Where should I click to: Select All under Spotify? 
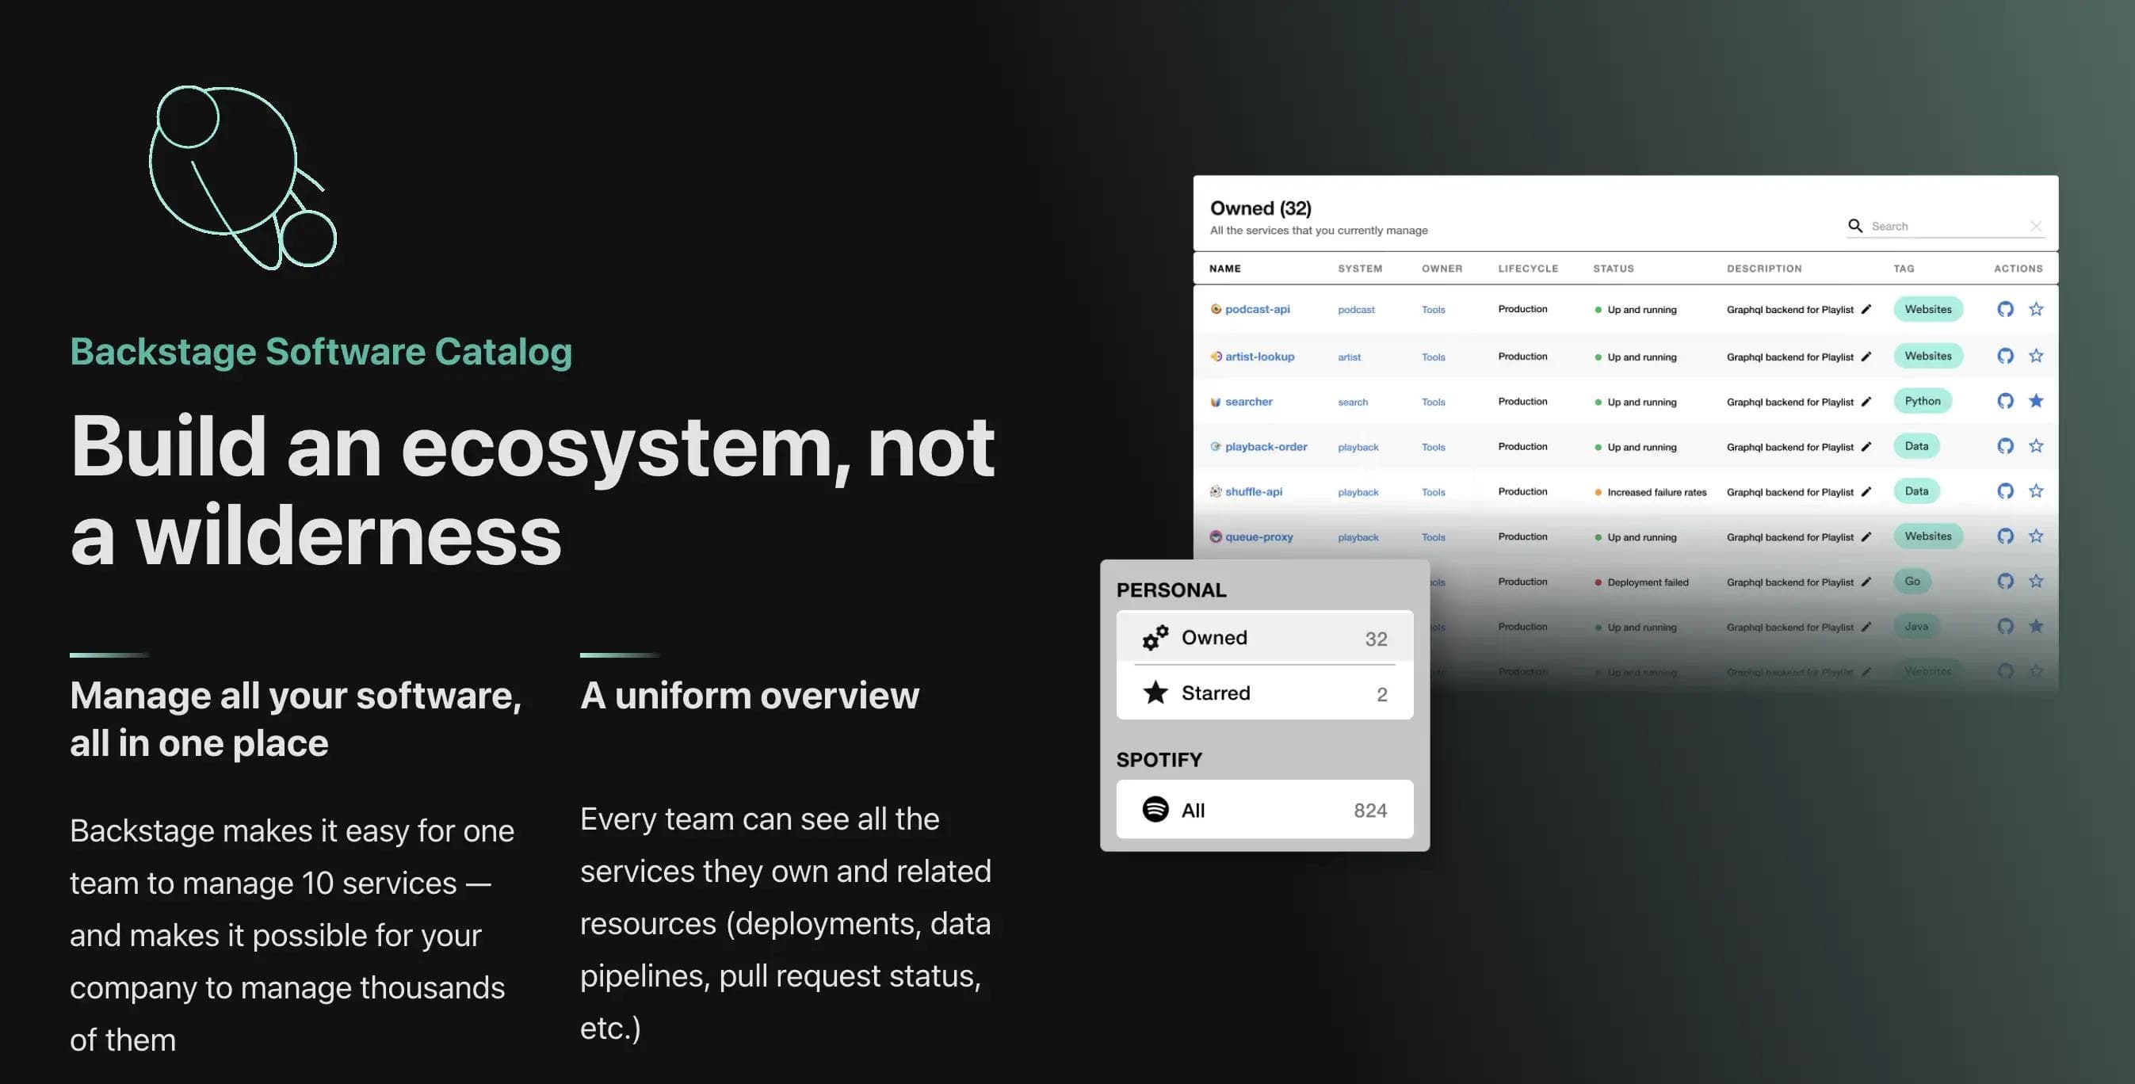pos(1194,810)
